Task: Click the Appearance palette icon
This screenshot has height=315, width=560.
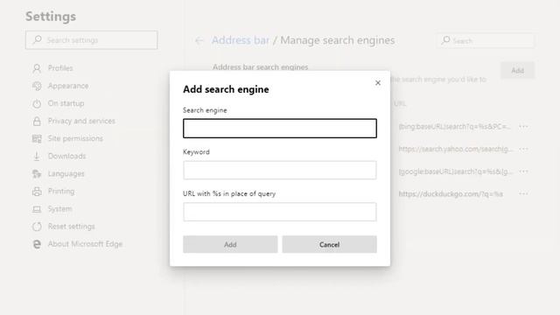Action: coord(37,86)
